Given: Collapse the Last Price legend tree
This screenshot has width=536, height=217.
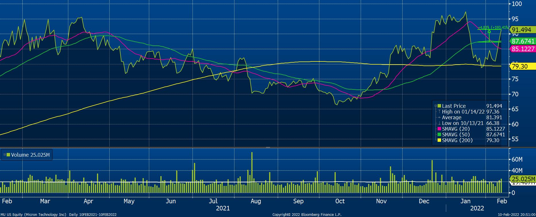Looking at the screenshot, I should [x=436, y=106].
